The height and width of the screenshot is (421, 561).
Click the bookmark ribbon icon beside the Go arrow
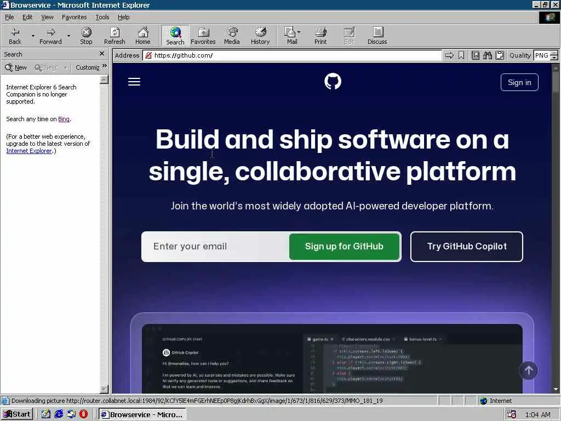click(x=461, y=55)
